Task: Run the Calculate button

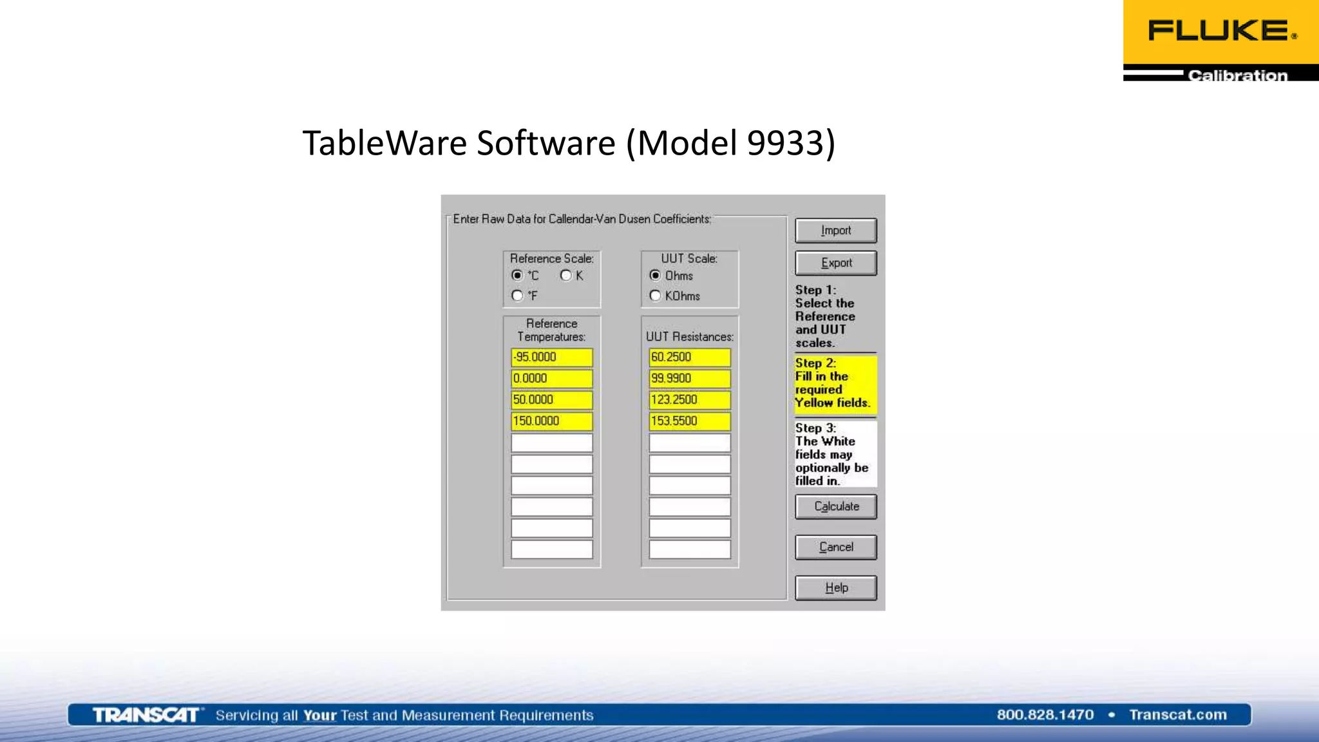Action: click(x=836, y=506)
